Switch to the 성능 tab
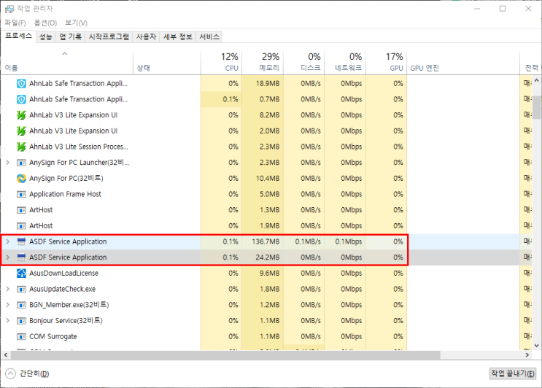This screenshot has width=542, height=388. tap(46, 36)
